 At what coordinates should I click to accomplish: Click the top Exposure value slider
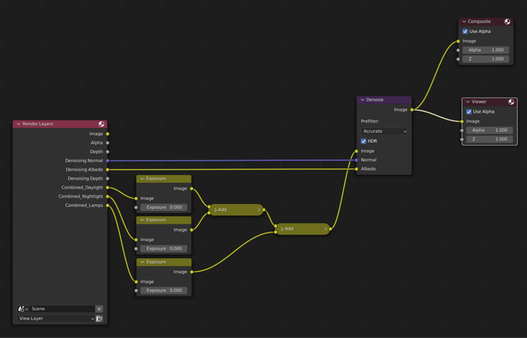(x=164, y=207)
